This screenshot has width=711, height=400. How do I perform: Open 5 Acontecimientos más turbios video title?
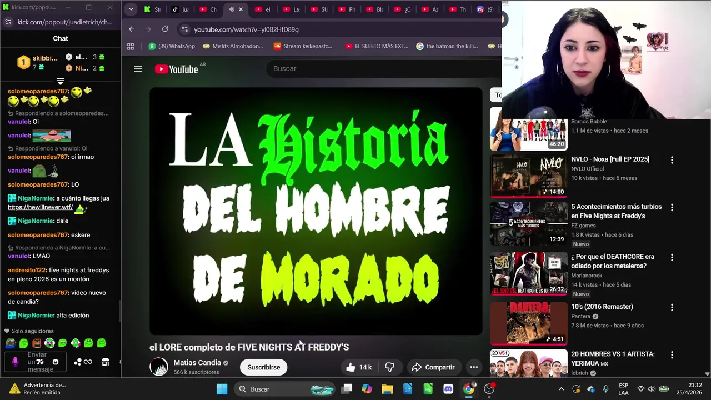point(616,211)
